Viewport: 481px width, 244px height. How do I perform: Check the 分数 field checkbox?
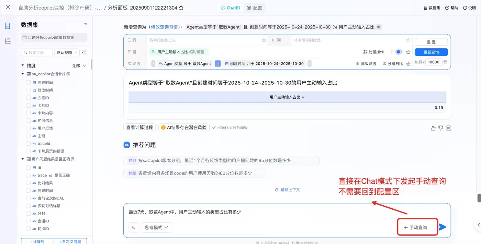29,213
